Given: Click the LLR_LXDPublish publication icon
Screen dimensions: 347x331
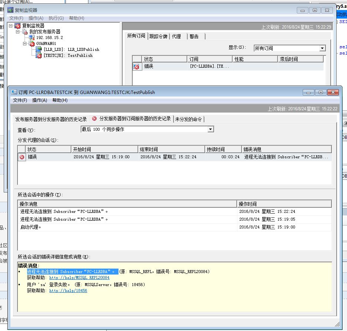Looking at the screenshot, I should pos(39,49).
